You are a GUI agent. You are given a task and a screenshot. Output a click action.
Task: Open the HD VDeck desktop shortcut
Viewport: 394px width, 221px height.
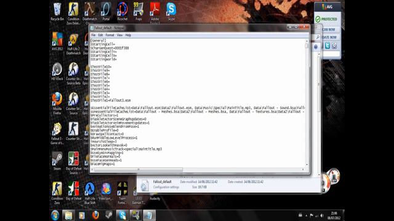point(57,72)
